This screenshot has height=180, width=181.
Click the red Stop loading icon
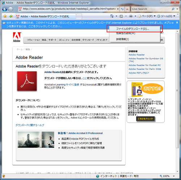click(127, 9)
